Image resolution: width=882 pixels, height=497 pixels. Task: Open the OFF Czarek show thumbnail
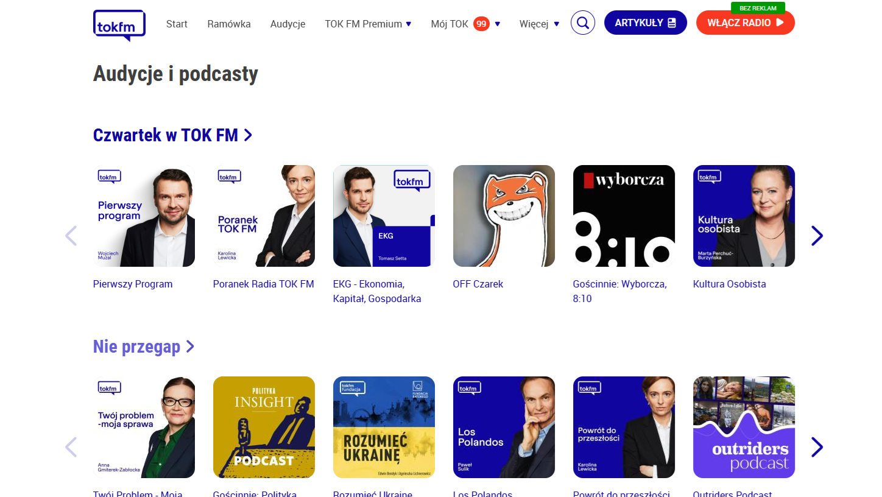[x=504, y=216]
